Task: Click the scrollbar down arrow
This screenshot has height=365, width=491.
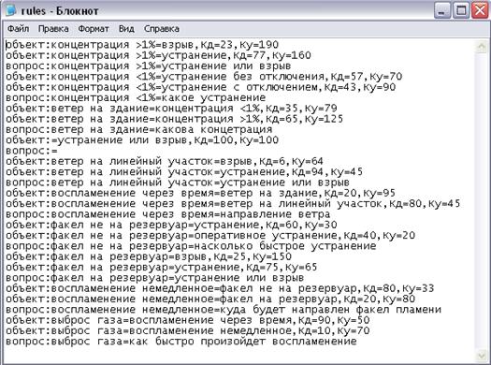Action: tap(482, 355)
